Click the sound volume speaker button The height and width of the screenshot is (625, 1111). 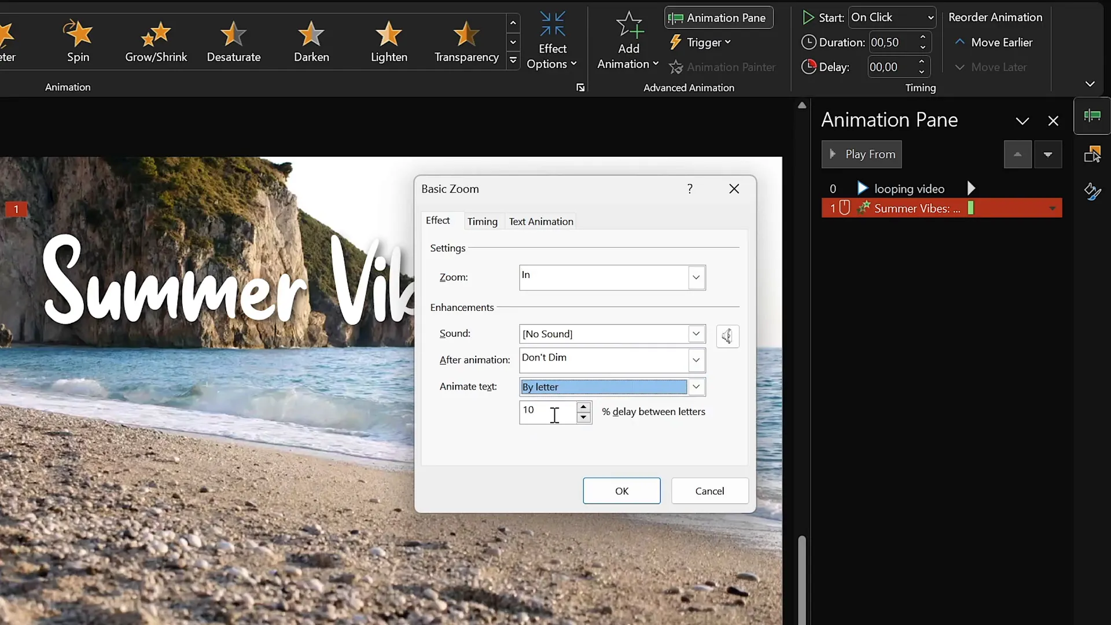pos(727,336)
